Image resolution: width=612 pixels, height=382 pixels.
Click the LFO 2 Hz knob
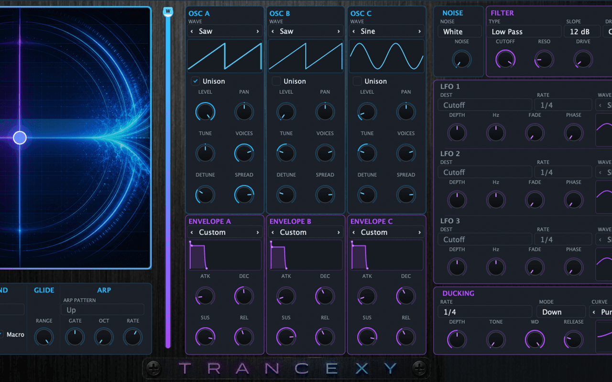tap(496, 200)
